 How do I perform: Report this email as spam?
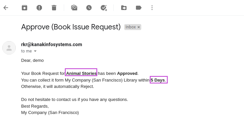39,8
